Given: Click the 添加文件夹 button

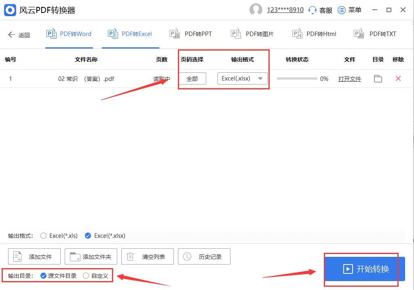Looking at the screenshot, I should (x=91, y=256).
